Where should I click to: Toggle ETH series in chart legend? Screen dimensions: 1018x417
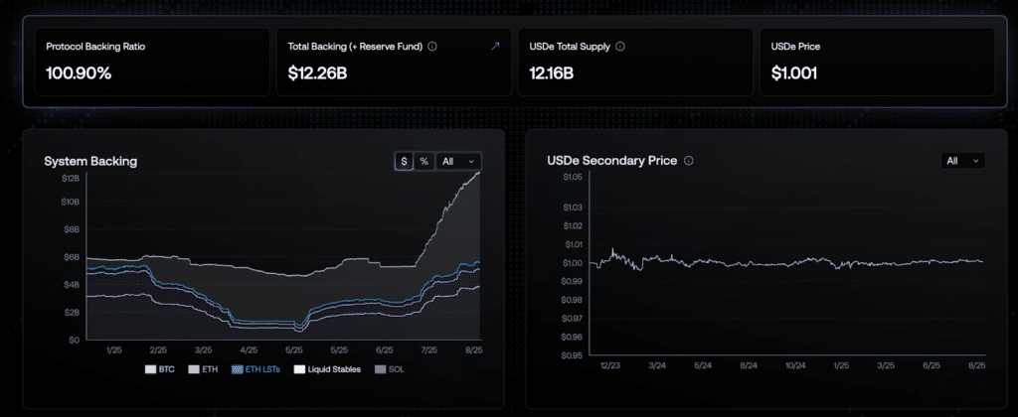(x=203, y=369)
